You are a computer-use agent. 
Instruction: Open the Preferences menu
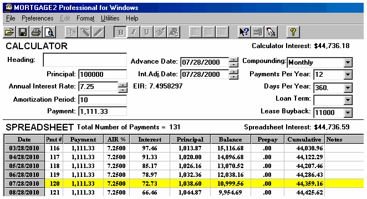[38, 18]
